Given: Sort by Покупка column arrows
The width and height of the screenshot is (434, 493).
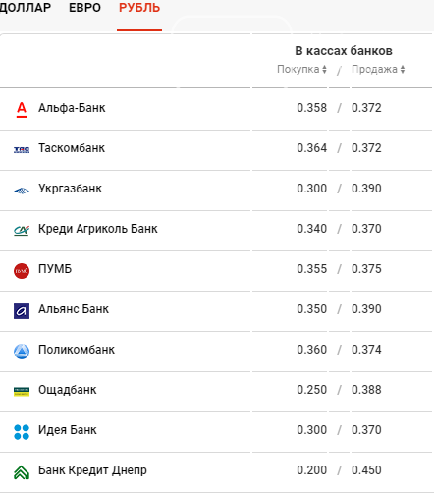Looking at the screenshot, I should 324,69.
